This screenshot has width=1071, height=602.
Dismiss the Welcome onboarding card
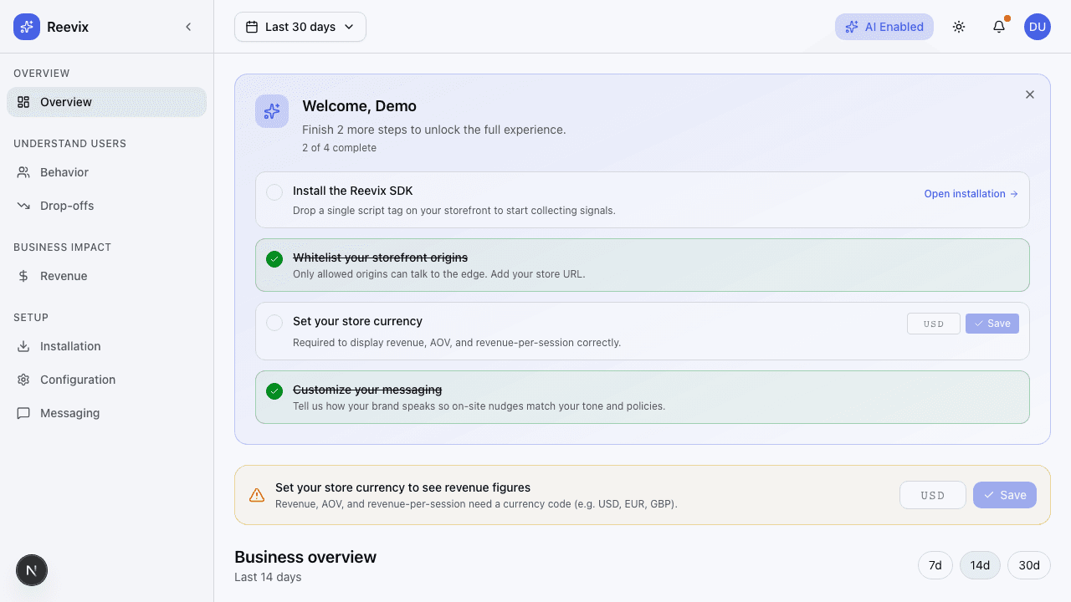point(1030,94)
